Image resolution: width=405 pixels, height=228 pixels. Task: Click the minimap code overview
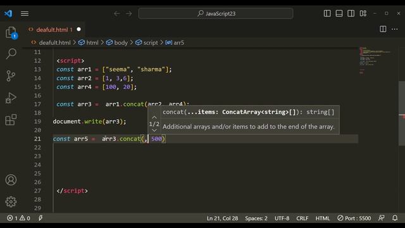point(375,60)
